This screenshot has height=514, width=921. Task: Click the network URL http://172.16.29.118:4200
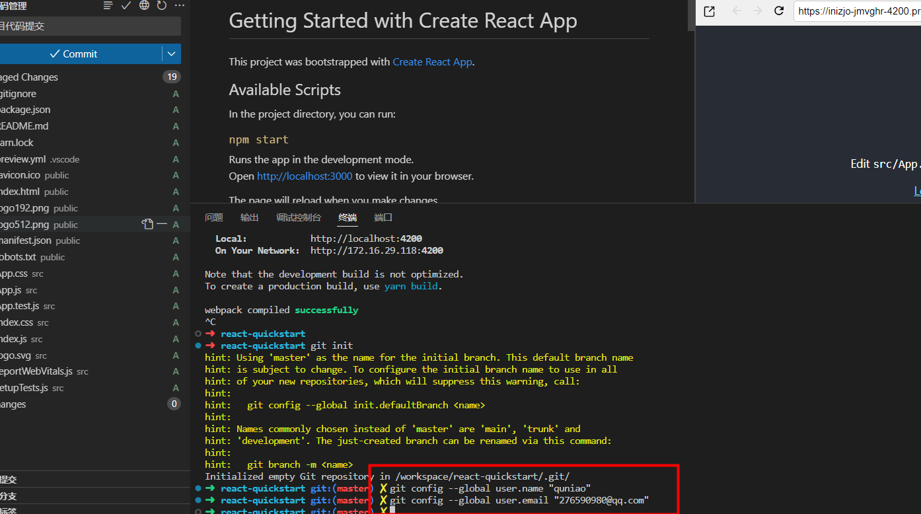(x=377, y=250)
